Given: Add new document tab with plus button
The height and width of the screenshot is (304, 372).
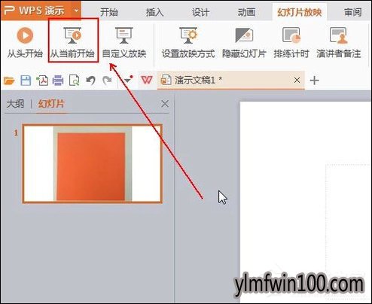Looking at the screenshot, I should tap(314, 81).
